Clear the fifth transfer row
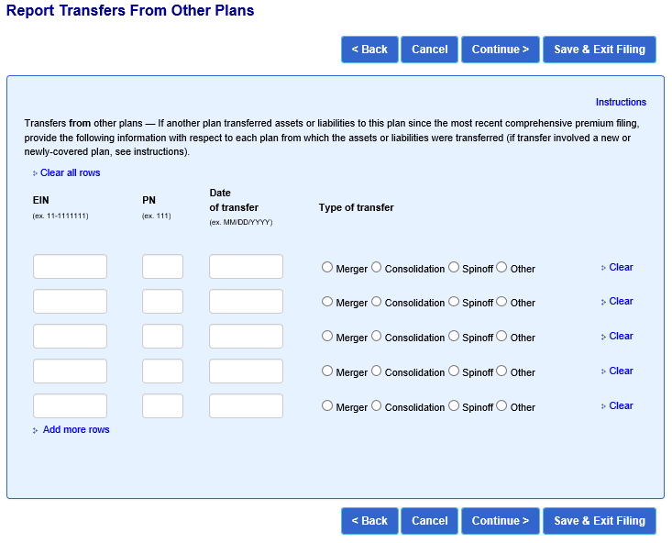This screenshot has height=543, width=672. pos(621,405)
